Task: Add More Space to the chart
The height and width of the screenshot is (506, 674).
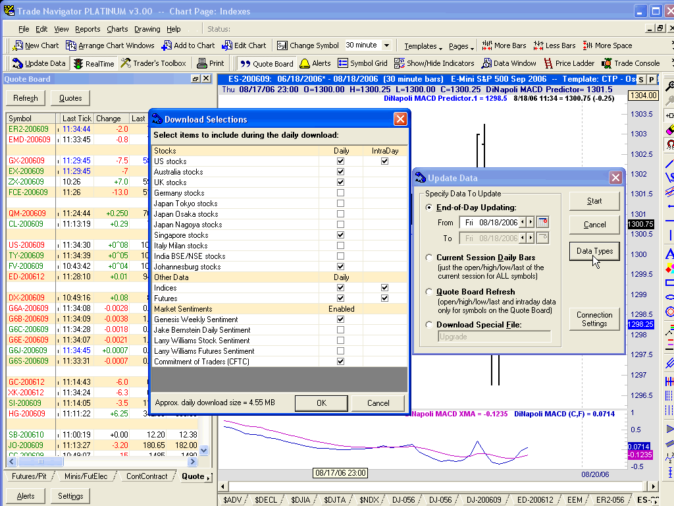Action: 608,45
